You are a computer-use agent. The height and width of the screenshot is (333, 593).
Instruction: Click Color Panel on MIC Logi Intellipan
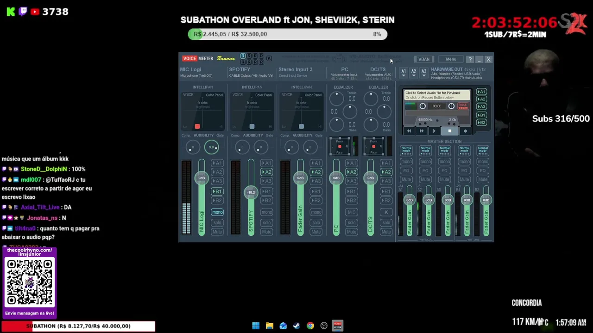click(x=214, y=95)
